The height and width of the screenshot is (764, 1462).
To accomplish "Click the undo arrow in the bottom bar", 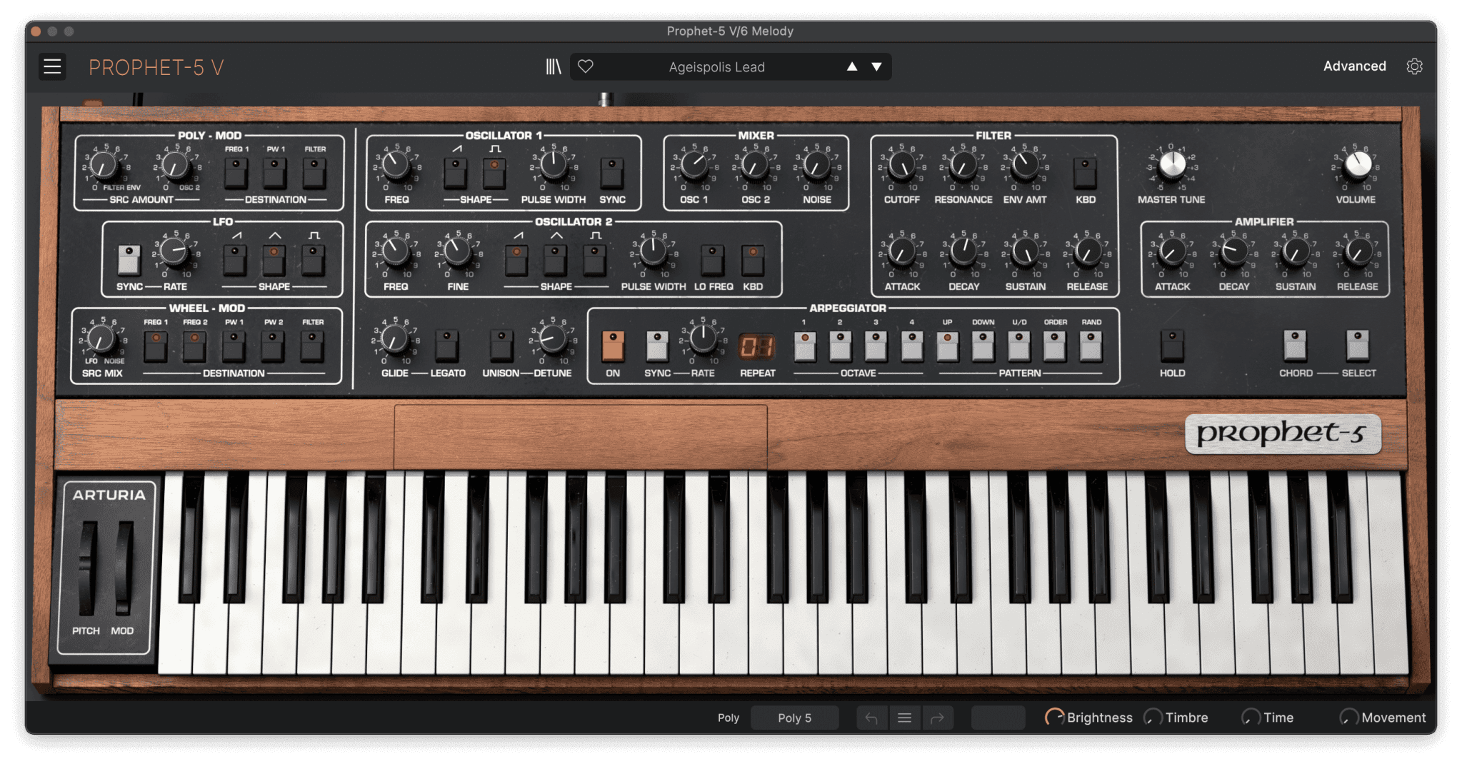I will (x=871, y=717).
